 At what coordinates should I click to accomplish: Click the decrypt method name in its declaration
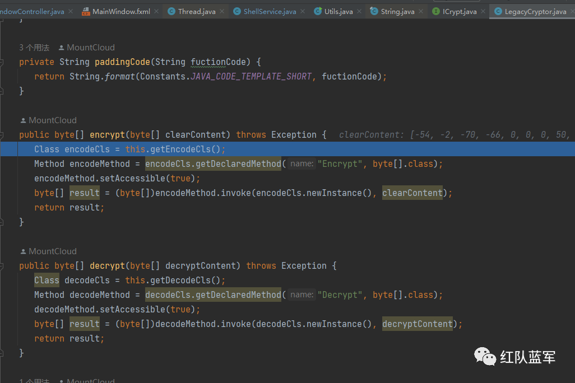click(x=108, y=266)
